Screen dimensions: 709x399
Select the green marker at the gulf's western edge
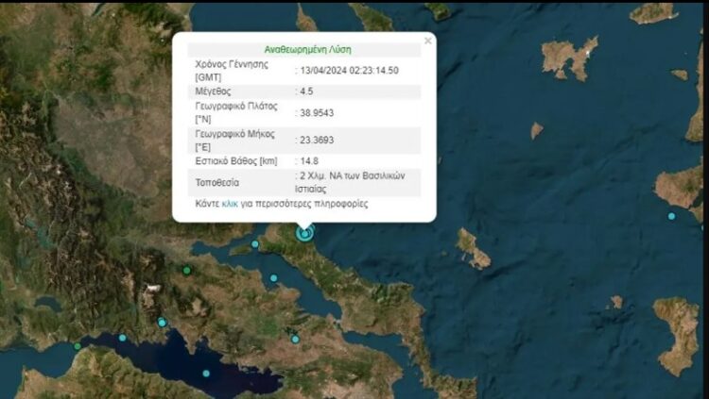[78, 346]
